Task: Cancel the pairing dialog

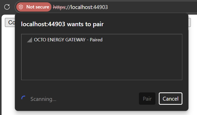Action: [x=170, y=99]
